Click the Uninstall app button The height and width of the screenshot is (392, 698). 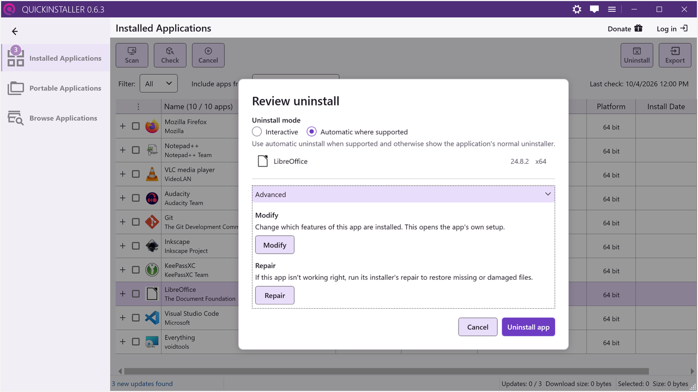coord(528,327)
